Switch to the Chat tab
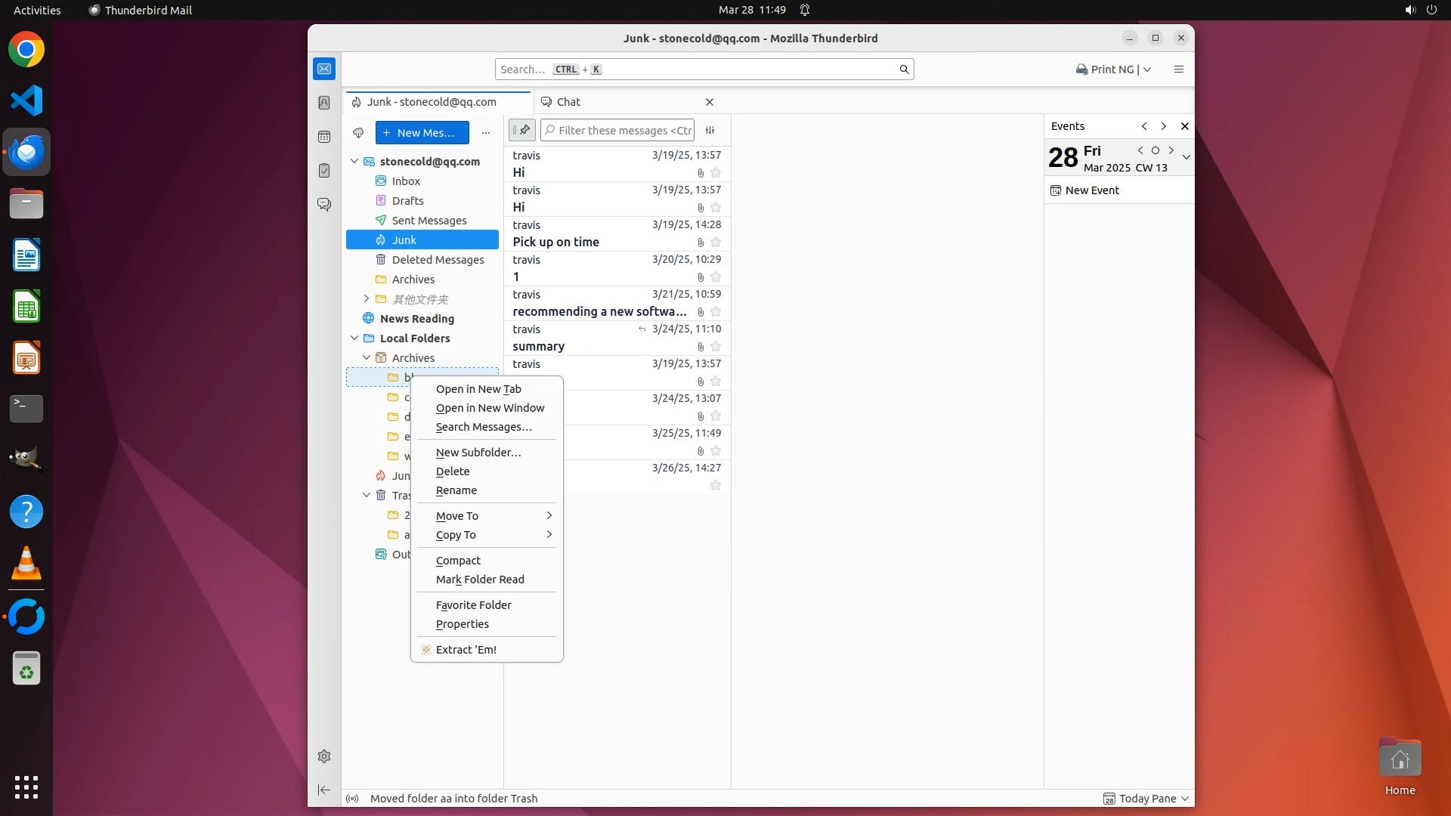 568,102
